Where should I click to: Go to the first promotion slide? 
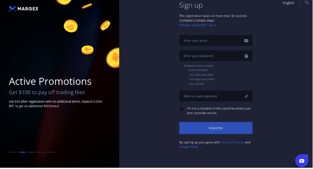13,152
